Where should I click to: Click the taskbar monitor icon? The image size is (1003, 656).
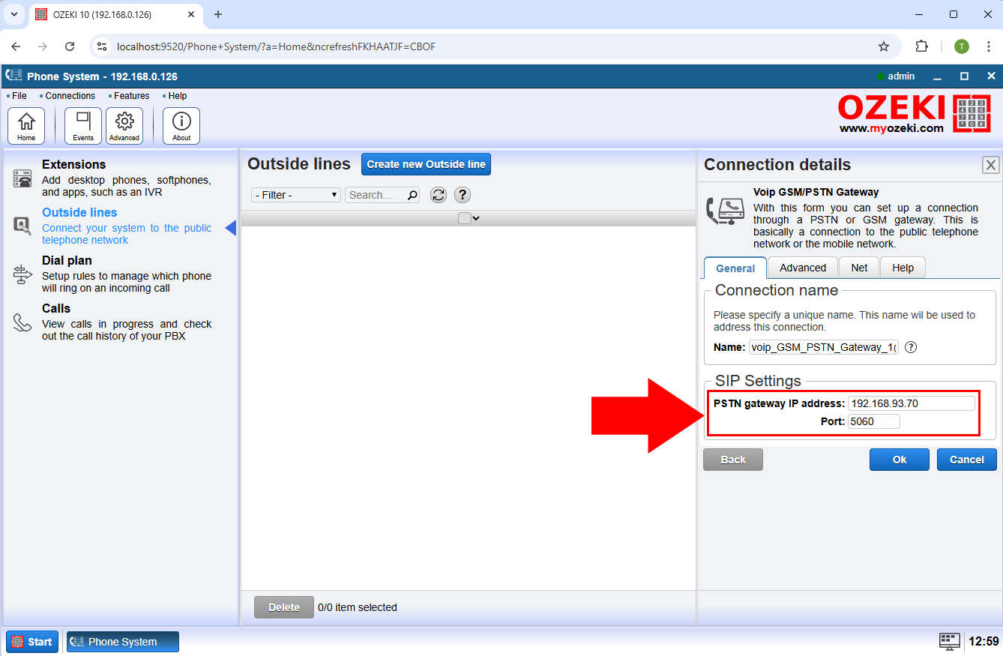pos(949,641)
